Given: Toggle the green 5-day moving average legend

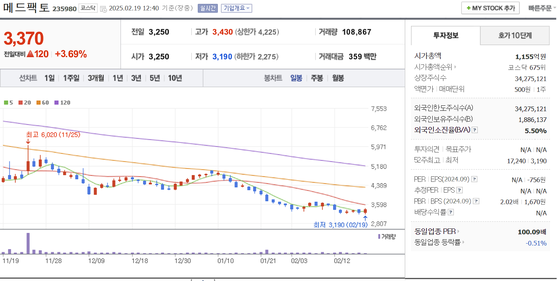Looking at the screenshot, I should pyautogui.click(x=6, y=103).
